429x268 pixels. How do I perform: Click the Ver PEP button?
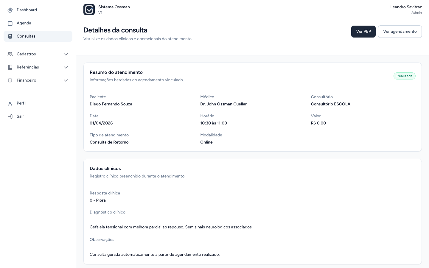[x=363, y=32]
